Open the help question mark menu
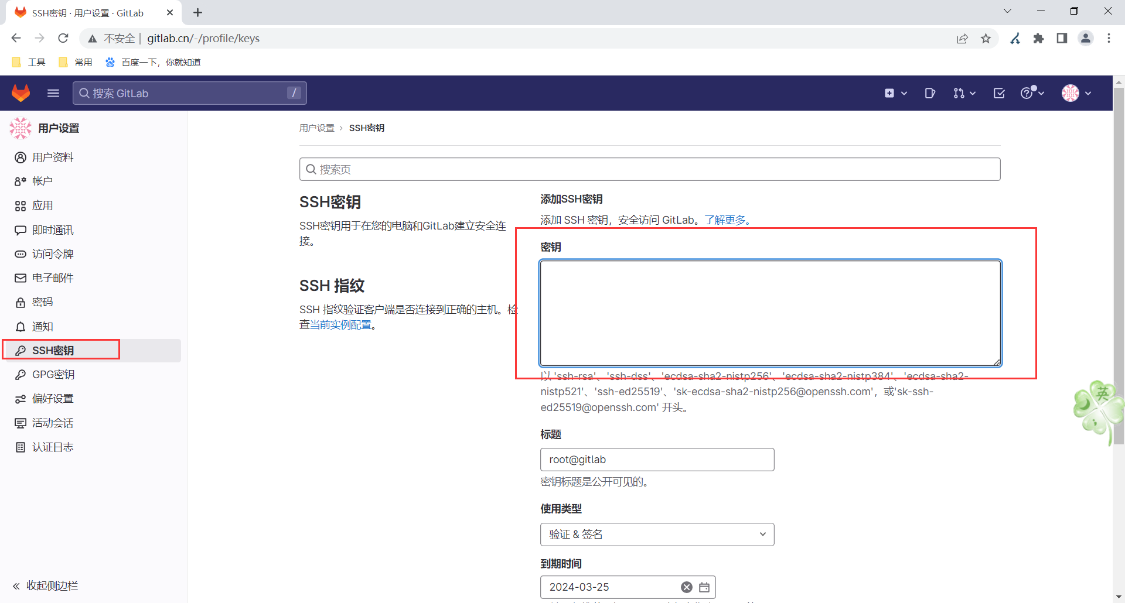Screen dimensions: 1125x603 pos(1032,92)
